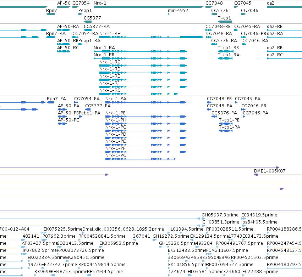
Task: Click transcript CG7045-RA
Action: tap(247, 27)
